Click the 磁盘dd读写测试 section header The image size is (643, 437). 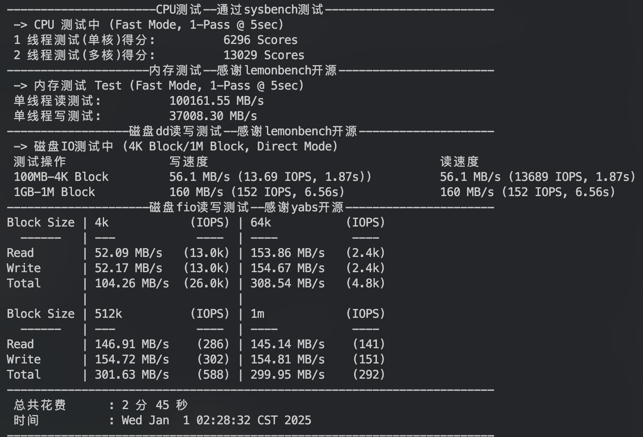tap(243, 131)
